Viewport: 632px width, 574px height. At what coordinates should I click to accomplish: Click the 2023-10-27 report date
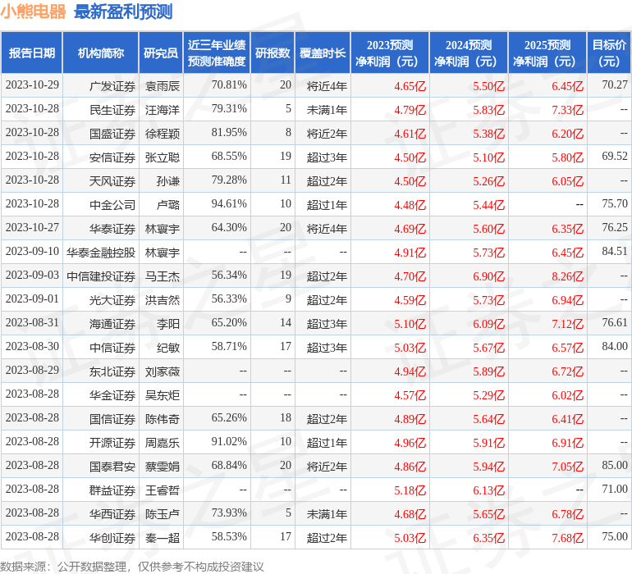pyautogui.click(x=32, y=228)
